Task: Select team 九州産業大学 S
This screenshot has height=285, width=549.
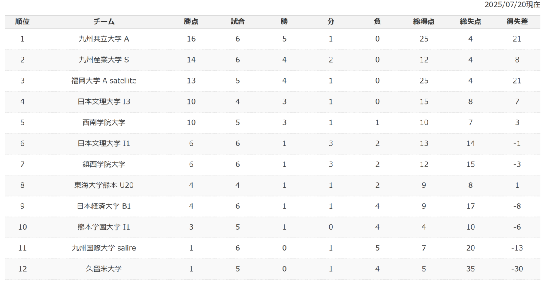Action: point(104,60)
